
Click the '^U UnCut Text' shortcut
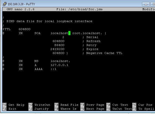(119, 109)
